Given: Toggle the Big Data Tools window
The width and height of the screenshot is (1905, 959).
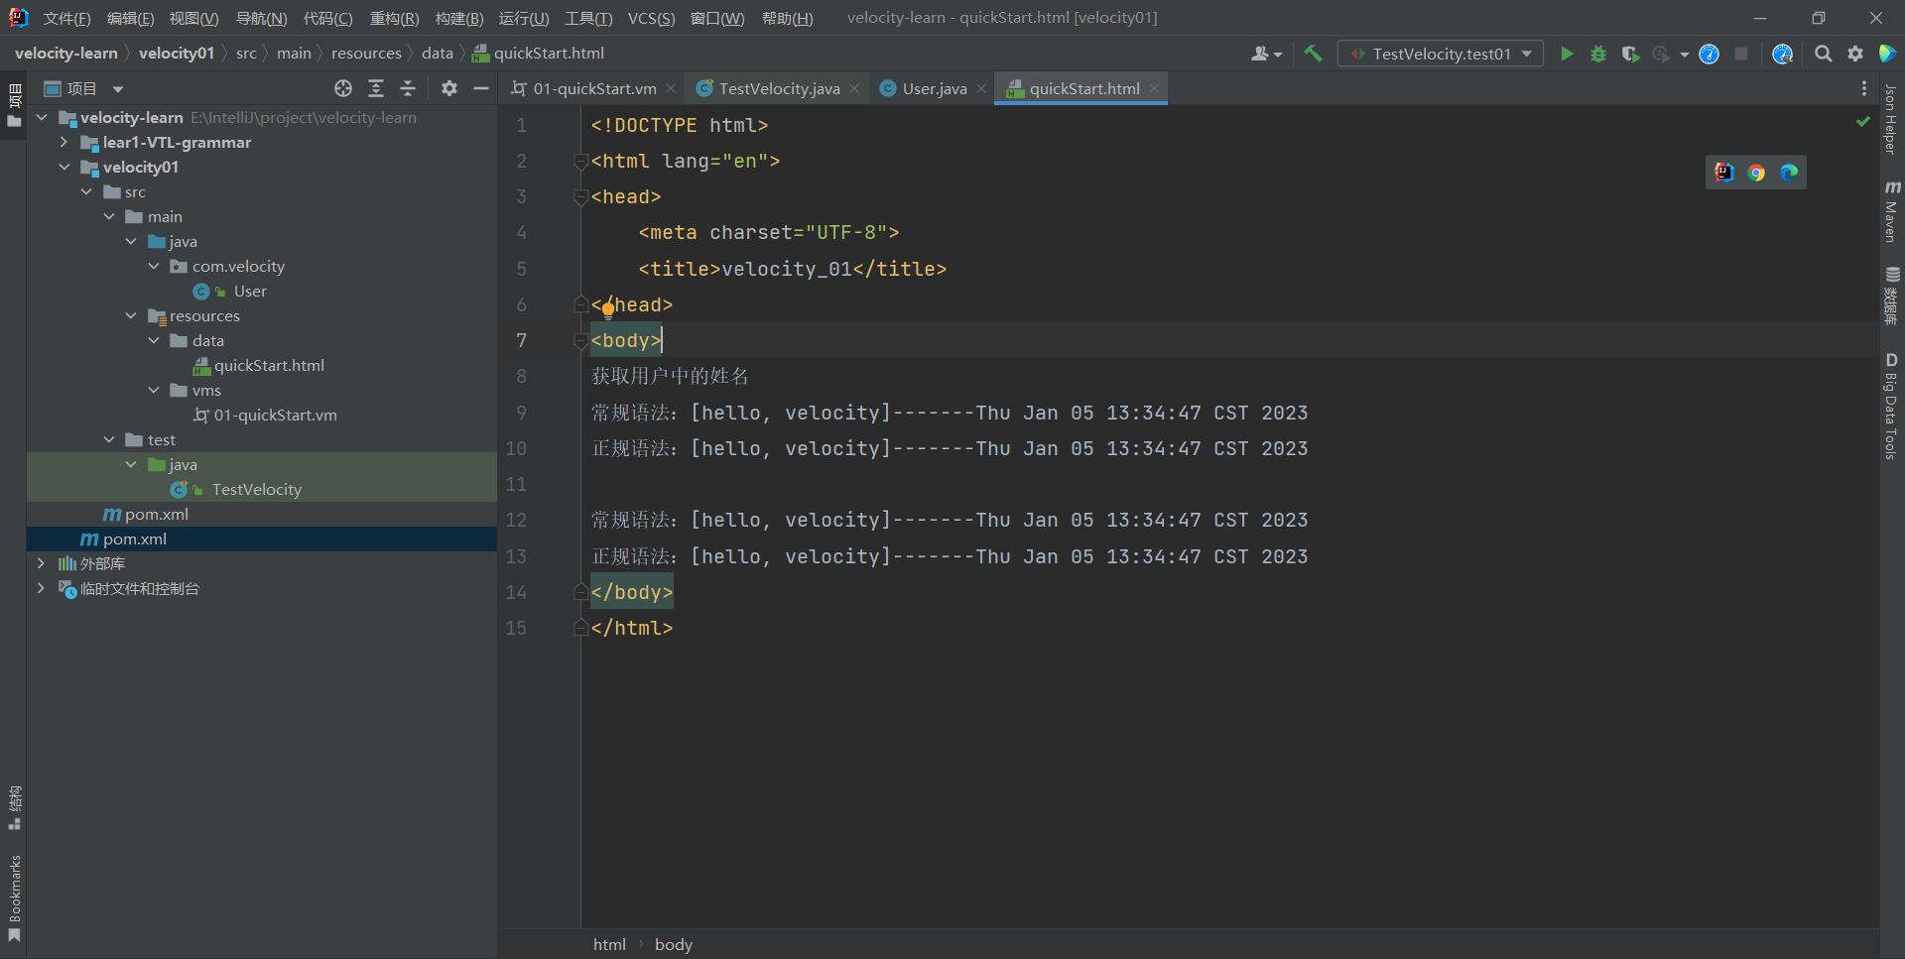Looking at the screenshot, I should click(x=1891, y=407).
